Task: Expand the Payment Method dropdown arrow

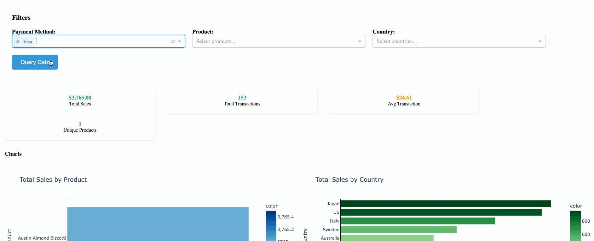Action: (180, 42)
